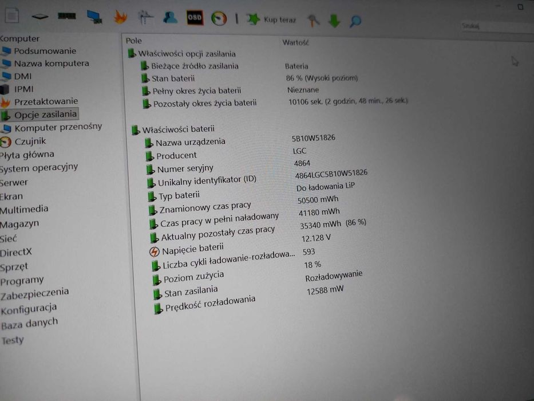The image size is (534, 401).
Task: Open Konfiguracja category in tree
Action: pyautogui.click(x=29, y=309)
